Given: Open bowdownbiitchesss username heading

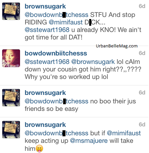Looking at the screenshot, I should click(56, 53).
